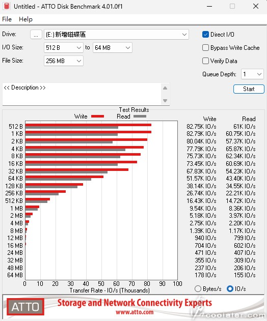
Task: Click the 65.87K IO/s read value
Action: tap(241, 149)
